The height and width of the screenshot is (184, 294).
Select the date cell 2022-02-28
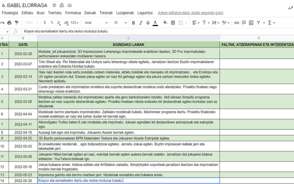coord(23,54)
